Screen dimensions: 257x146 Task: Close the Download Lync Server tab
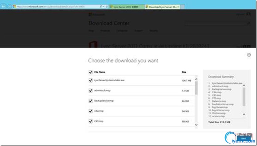(178, 7)
